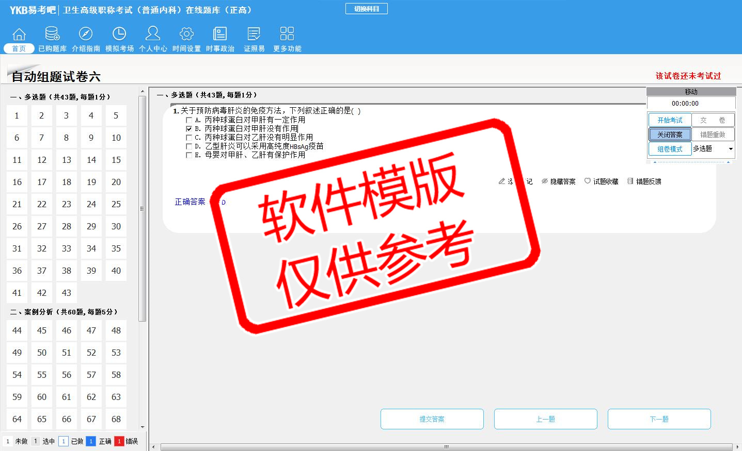Screen dimensions: 742x451
Task: Click the 关闭答案 button
Action: coord(670,135)
